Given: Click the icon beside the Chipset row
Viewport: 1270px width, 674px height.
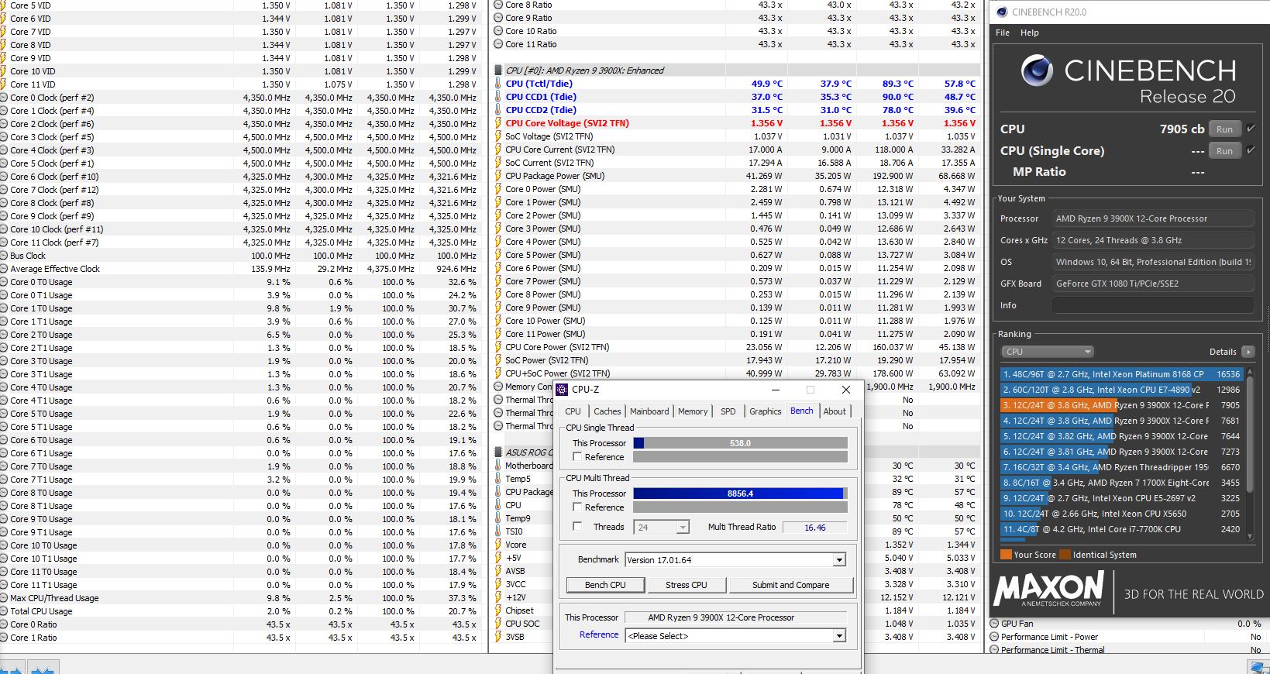Looking at the screenshot, I should pos(498,610).
